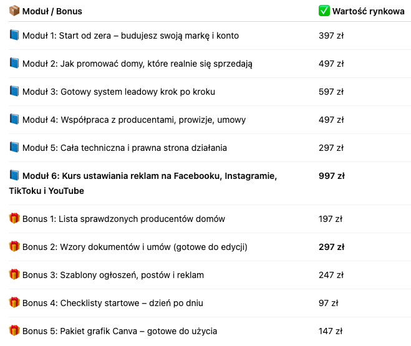Click the "Moduł / Bonus" column header
Image resolution: width=411 pixels, height=346 pixels.
pyautogui.click(x=52, y=11)
